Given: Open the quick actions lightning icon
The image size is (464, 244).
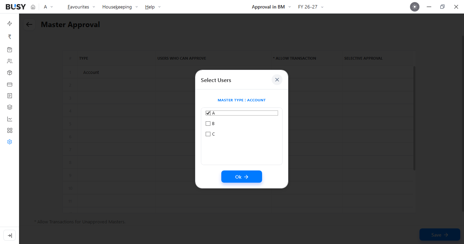Looking at the screenshot, I should coord(10,23).
